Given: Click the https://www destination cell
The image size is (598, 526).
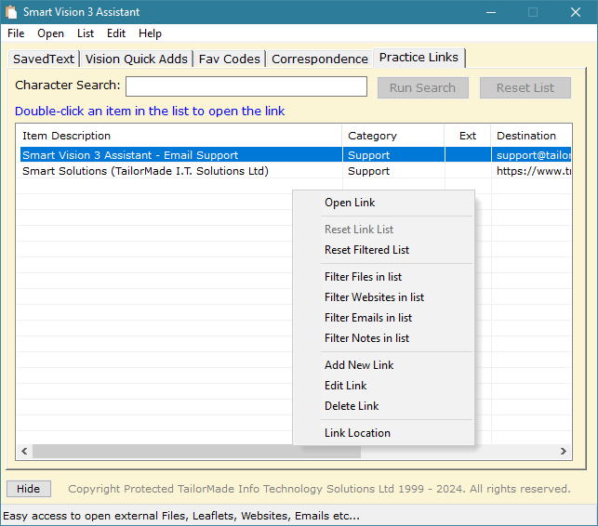Looking at the screenshot, I should 533,171.
